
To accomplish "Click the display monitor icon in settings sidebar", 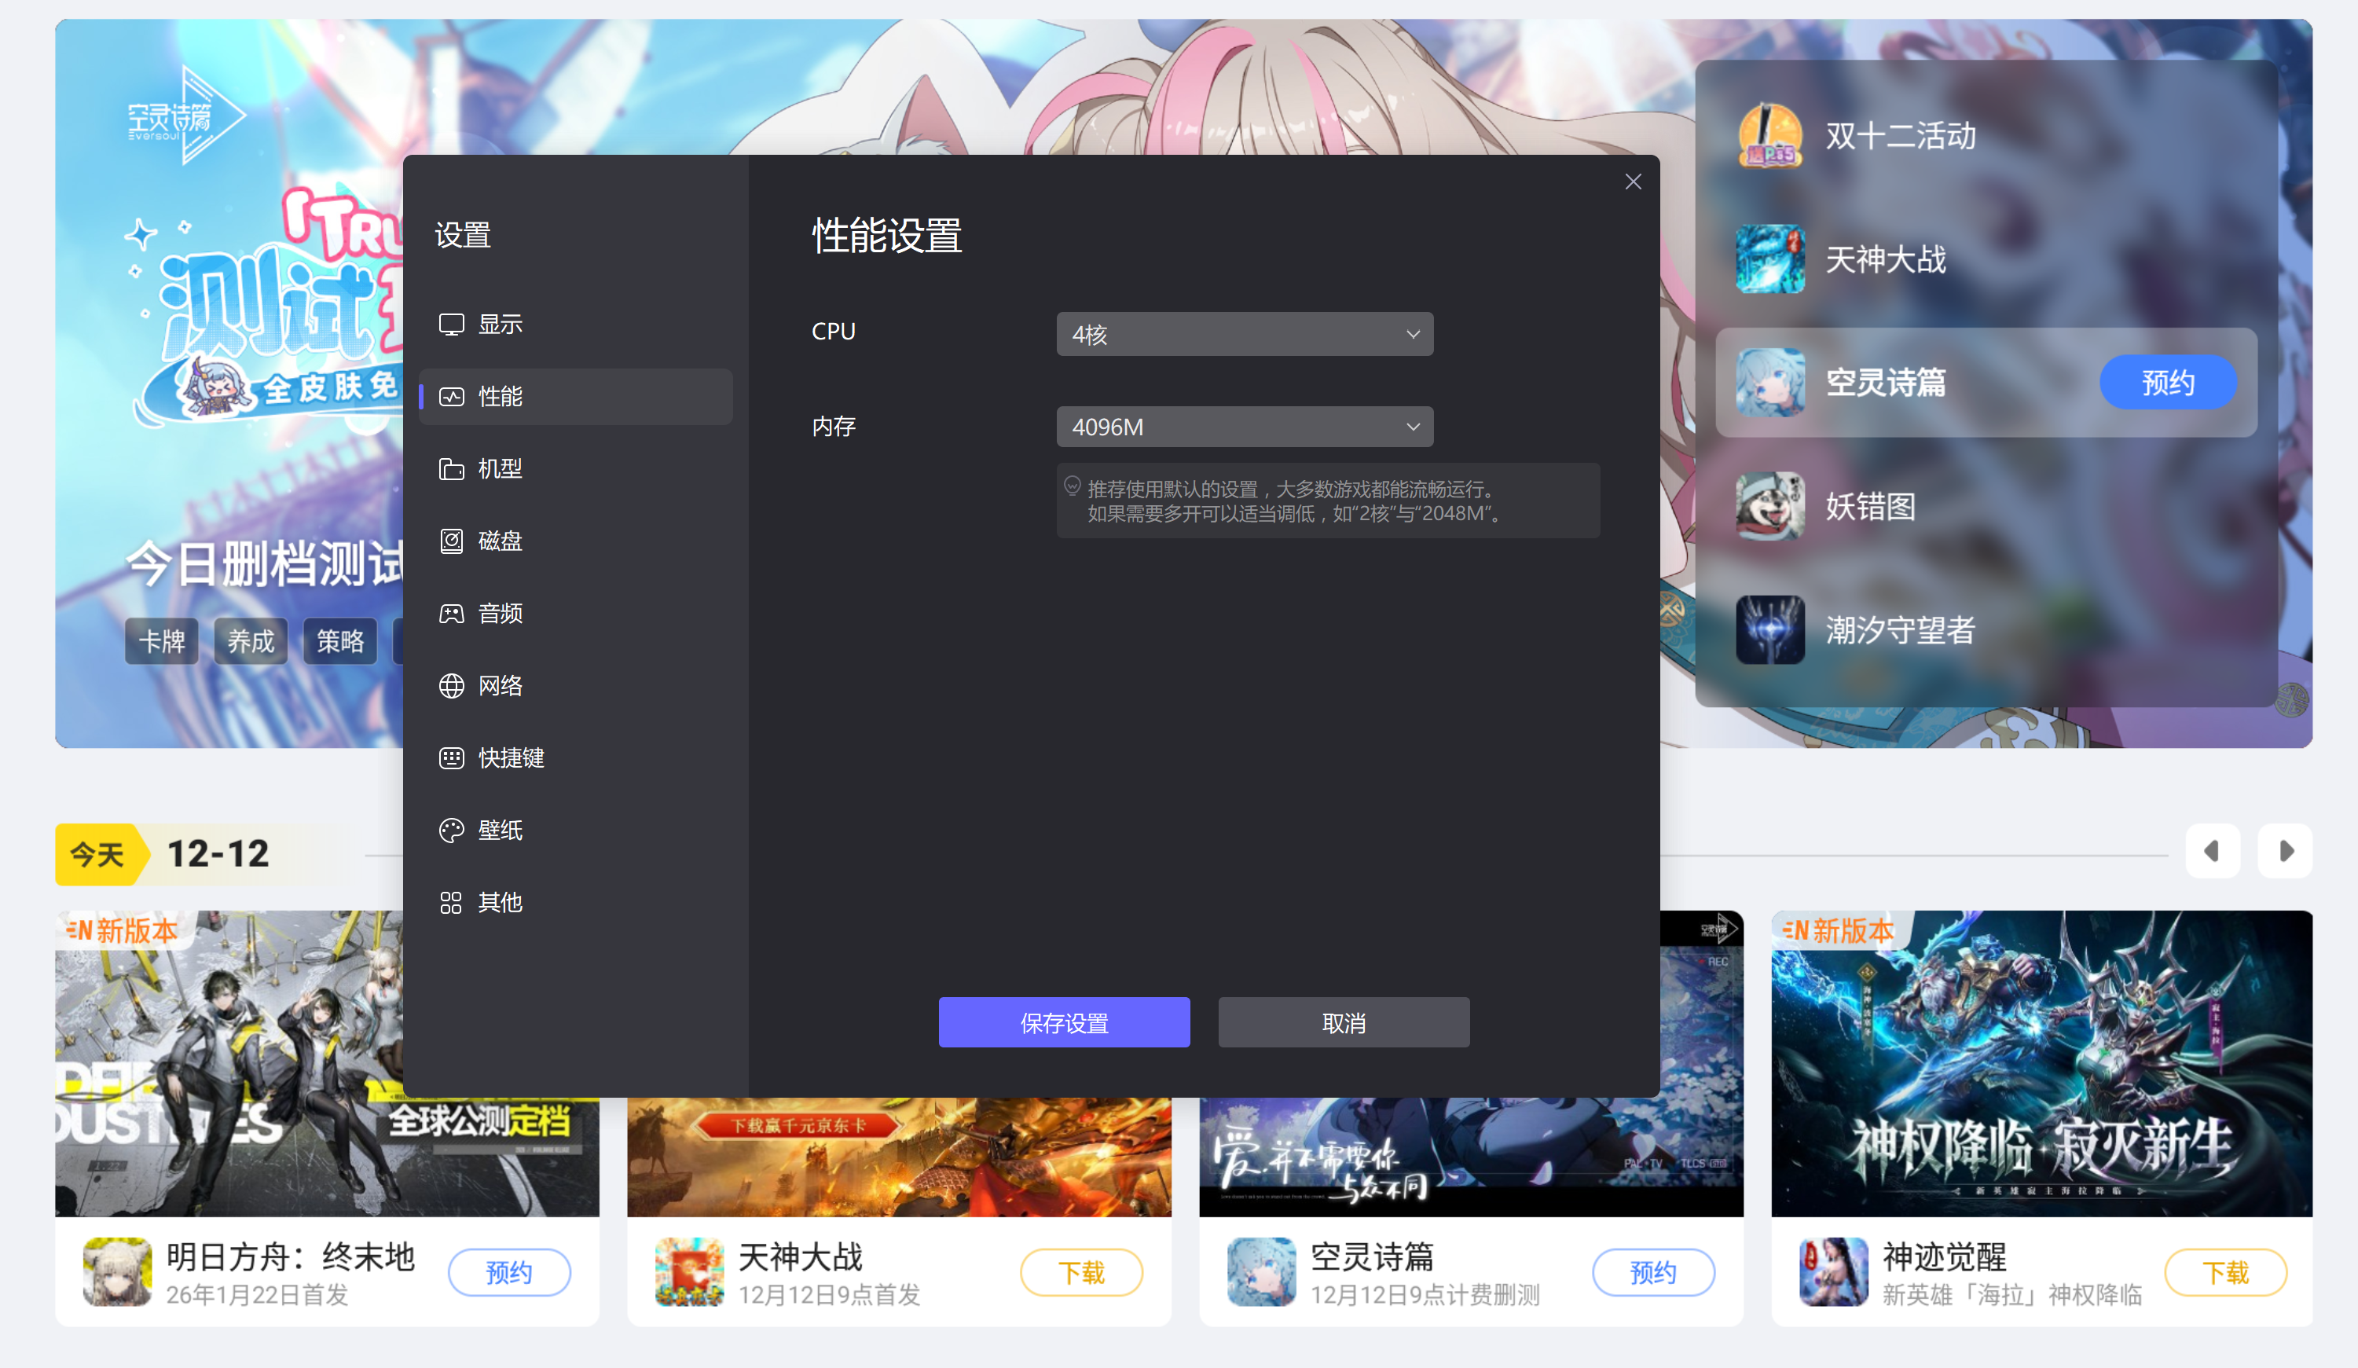I will [451, 324].
